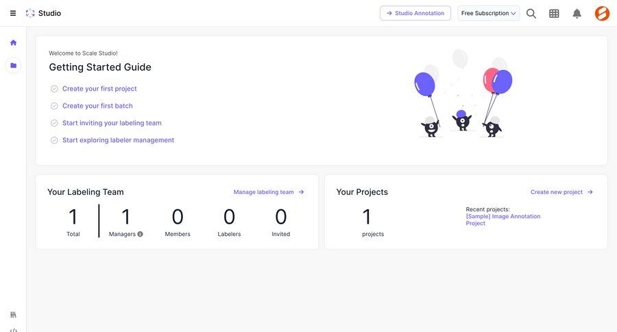Screen dimensions: 617x332
Task: Click the projects count number
Action: [x=367, y=217]
